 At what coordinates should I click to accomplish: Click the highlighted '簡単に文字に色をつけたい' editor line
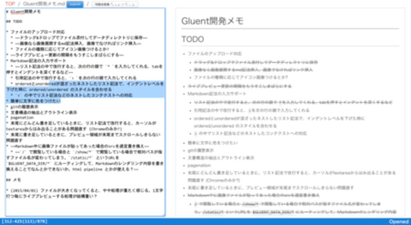click(33, 101)
